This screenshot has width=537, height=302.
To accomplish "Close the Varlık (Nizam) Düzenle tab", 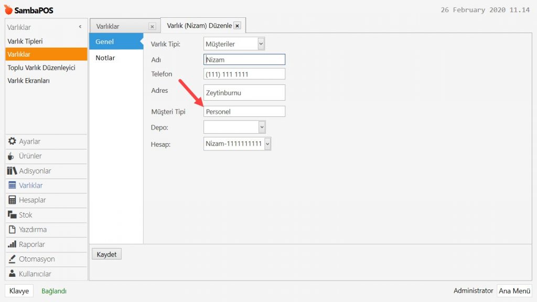I will pyautogui.click(x=237, y=25).
